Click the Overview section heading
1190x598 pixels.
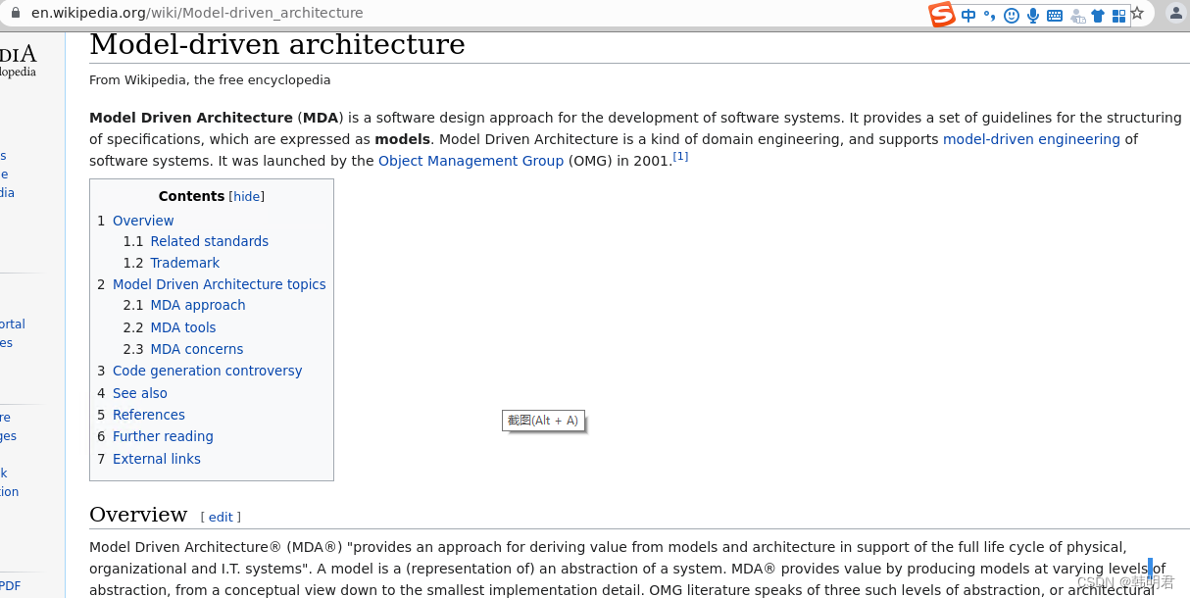click(x=138, y=515)
